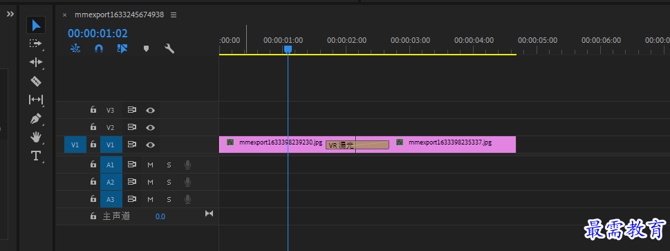Hide track V1 output with eye icon
This screenshot has width=670, height=251.
[150, 145]
